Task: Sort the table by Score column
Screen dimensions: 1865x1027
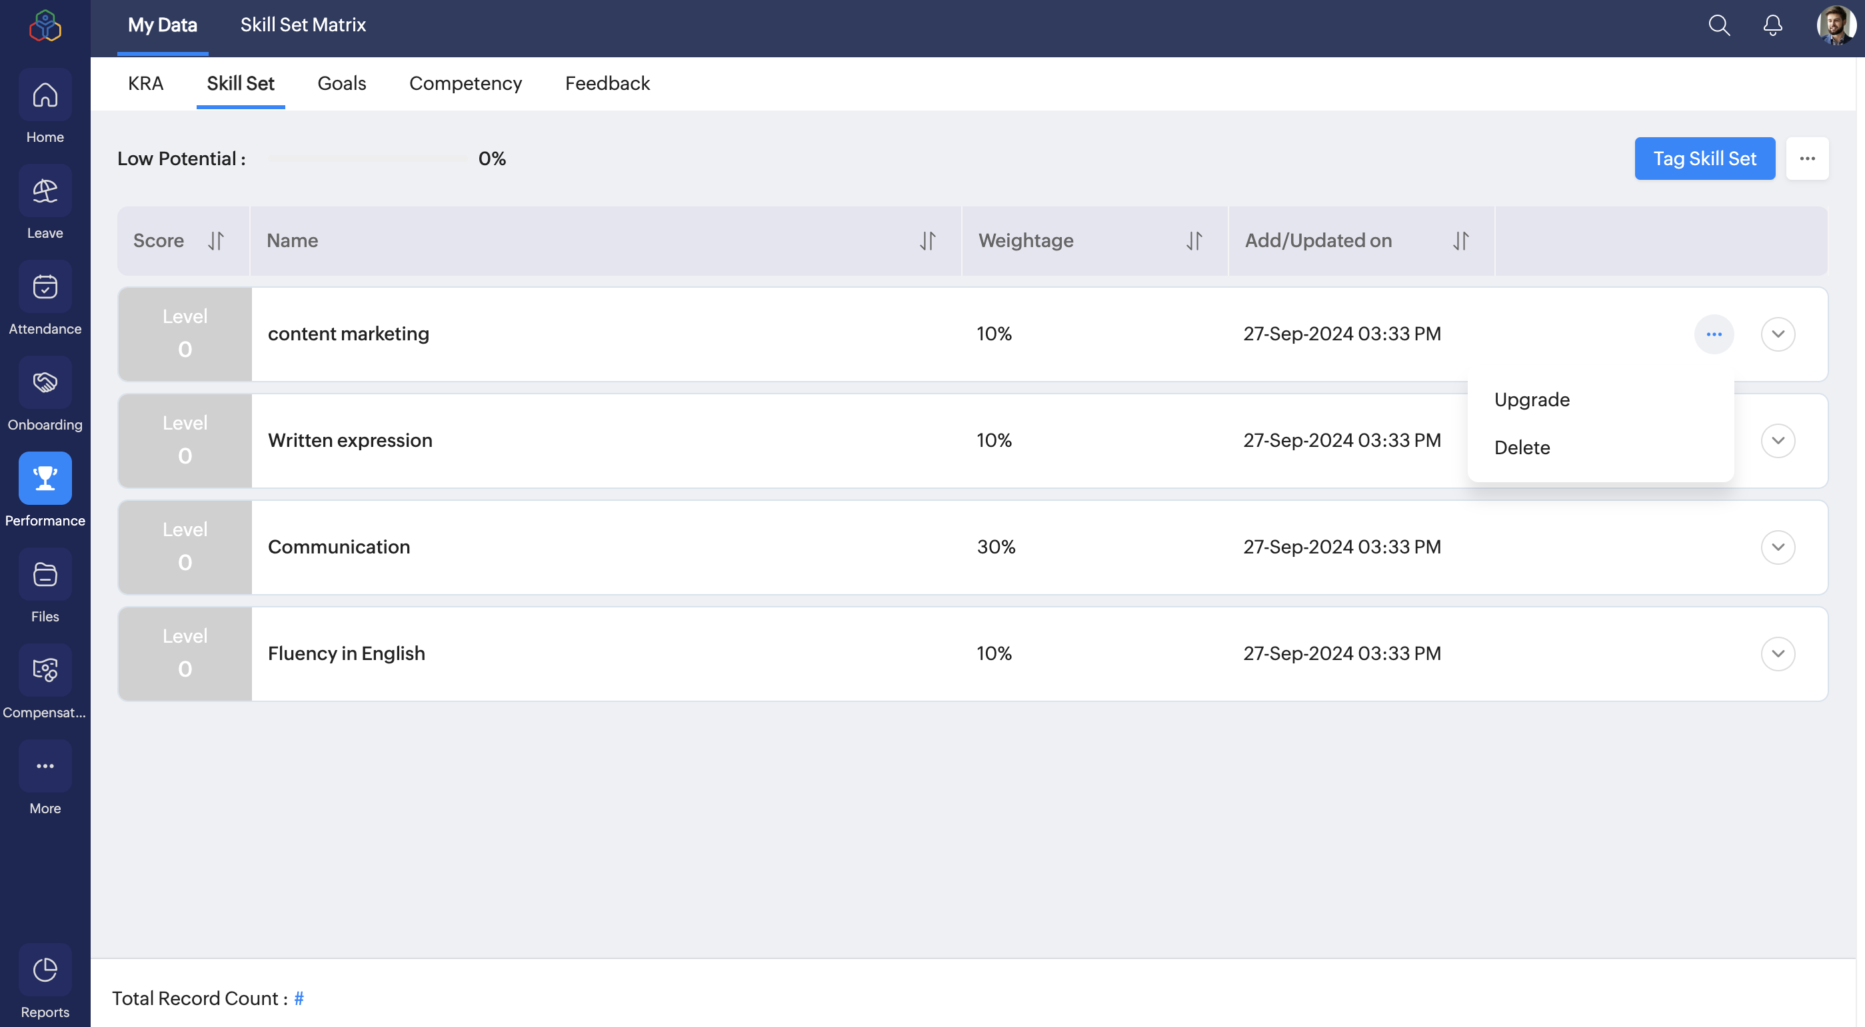Action: click(216, 241)
